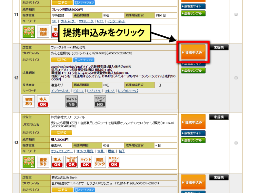Click the 審査あり icon in row 12
This screenshot has height=193, width=258.
point(28,101)
